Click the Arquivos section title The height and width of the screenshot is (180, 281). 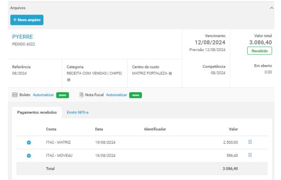[18, 8]
